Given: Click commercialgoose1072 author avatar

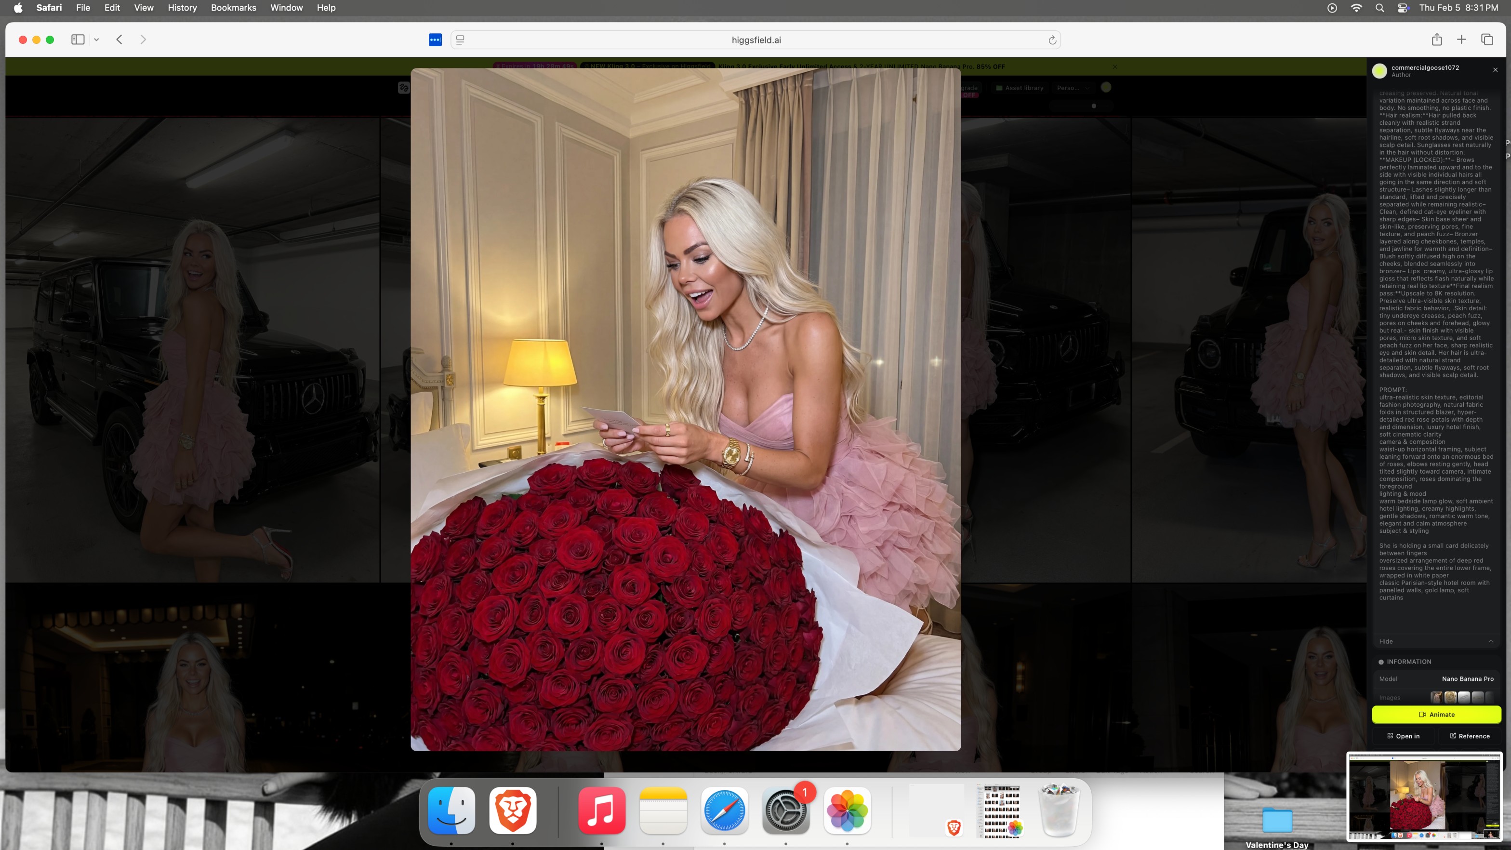Looking at the screenshot, I should click(1379, 71).
